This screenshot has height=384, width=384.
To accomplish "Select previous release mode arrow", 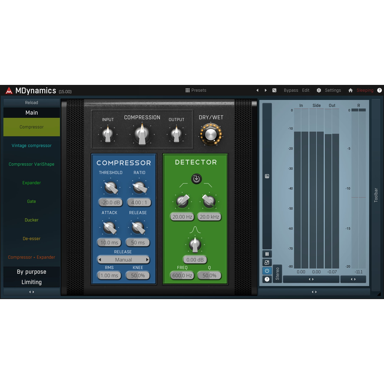I will (100, 259).
